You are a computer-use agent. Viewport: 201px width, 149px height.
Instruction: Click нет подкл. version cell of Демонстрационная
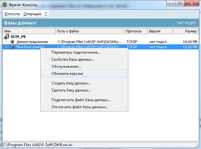159,42
